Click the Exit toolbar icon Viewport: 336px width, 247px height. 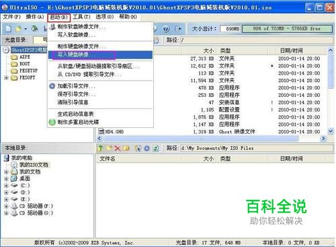tap(178, 29)
